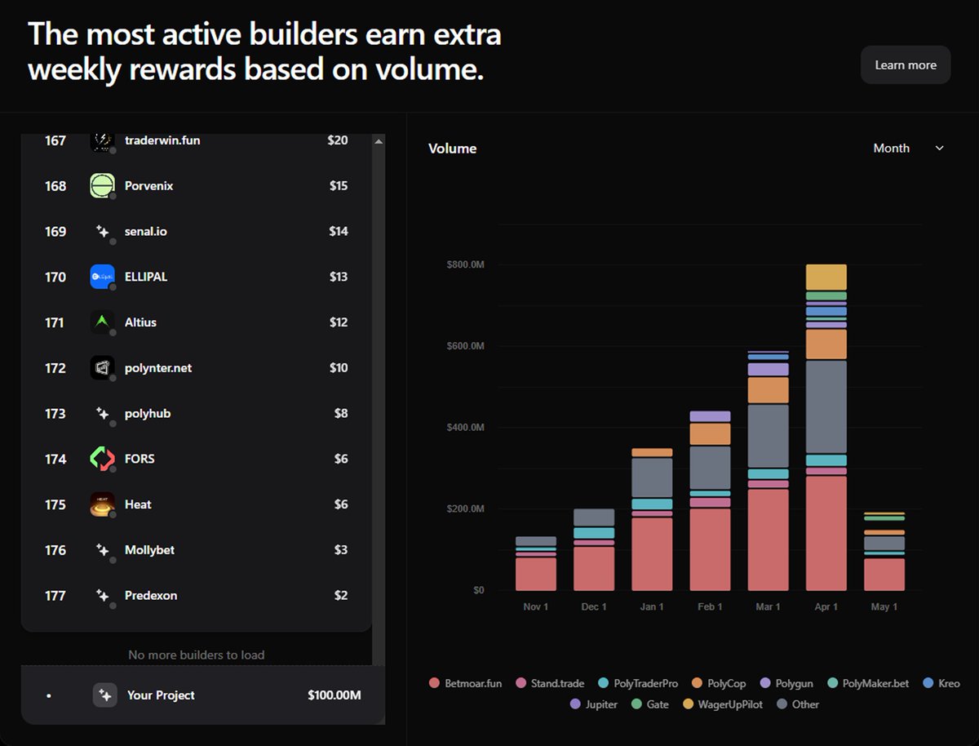Open the Learn more button

(x=906, y=65)
